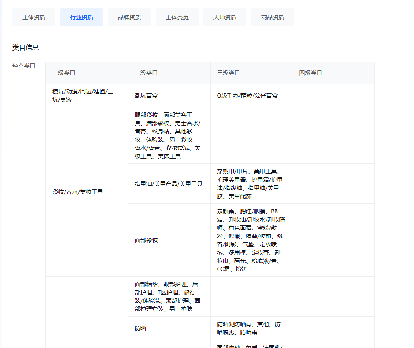The image size is (414, 348).
Task: Click the Q版手办/萌粒/公仔盲盒 cell
Action: click(x=247, y=96)
